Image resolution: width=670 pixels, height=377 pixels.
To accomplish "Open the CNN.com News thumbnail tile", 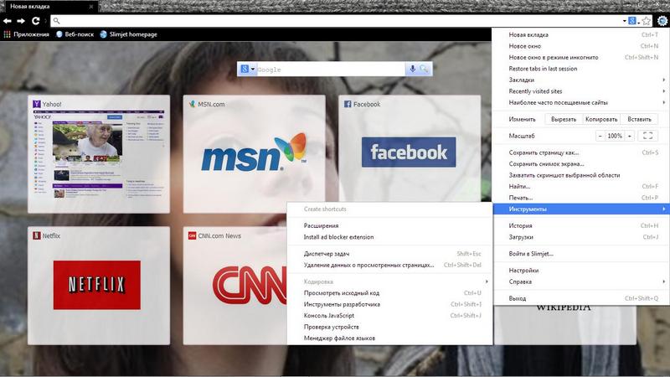I will pos(235,286).
